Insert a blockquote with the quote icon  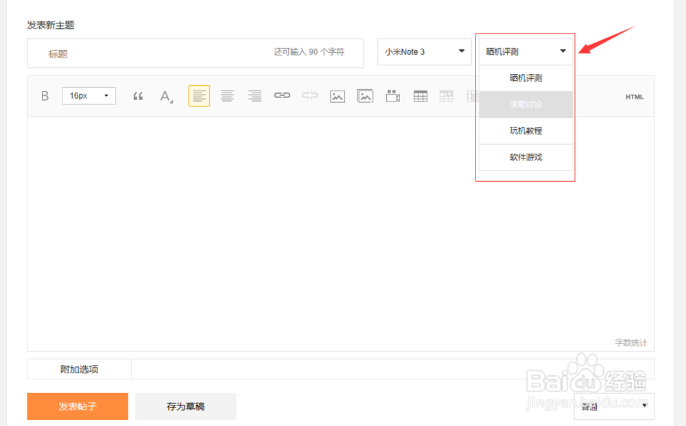click(x=138, y=96)
